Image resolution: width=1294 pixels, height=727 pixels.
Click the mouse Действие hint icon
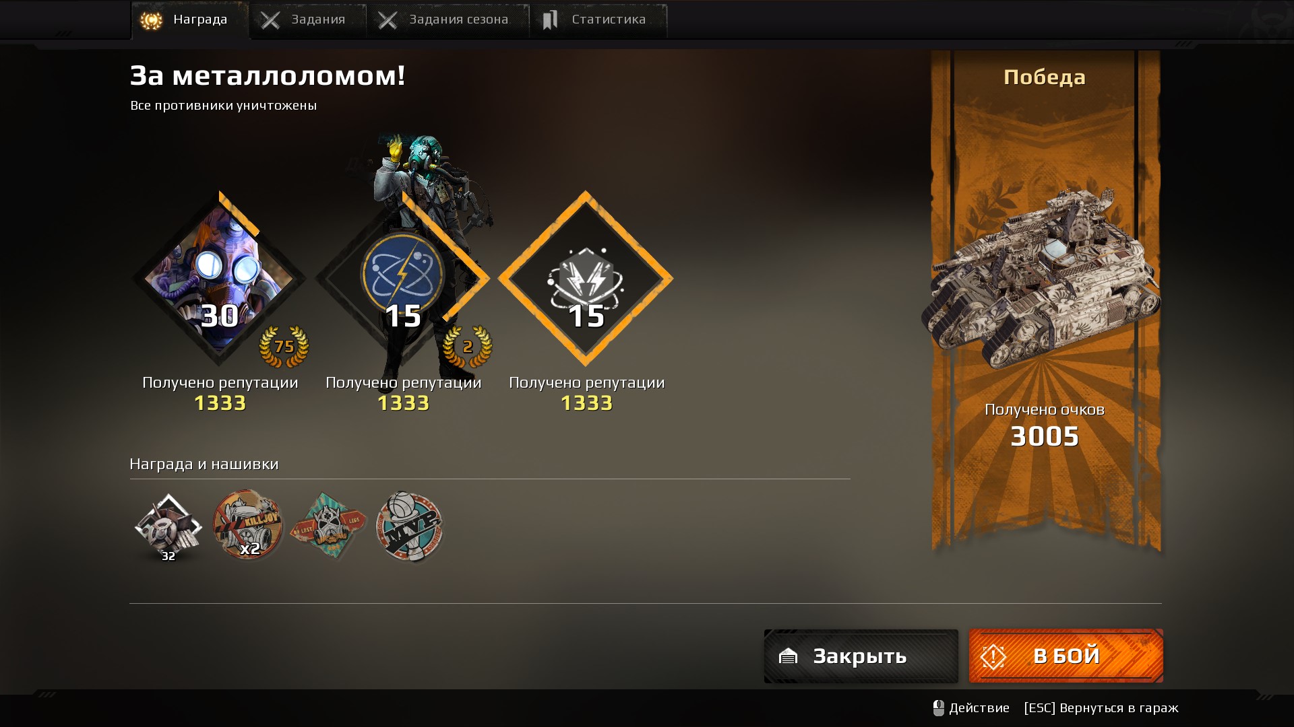(x=938, y=708)
